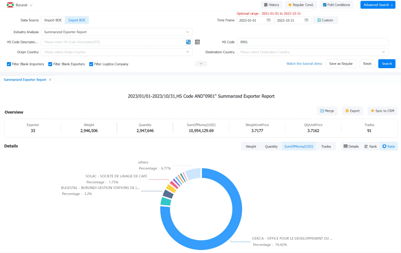This screenshot has height=253, width=401.
Task: Click SumOfMoney value 10,954,129.69
Action: pos(201,131)
